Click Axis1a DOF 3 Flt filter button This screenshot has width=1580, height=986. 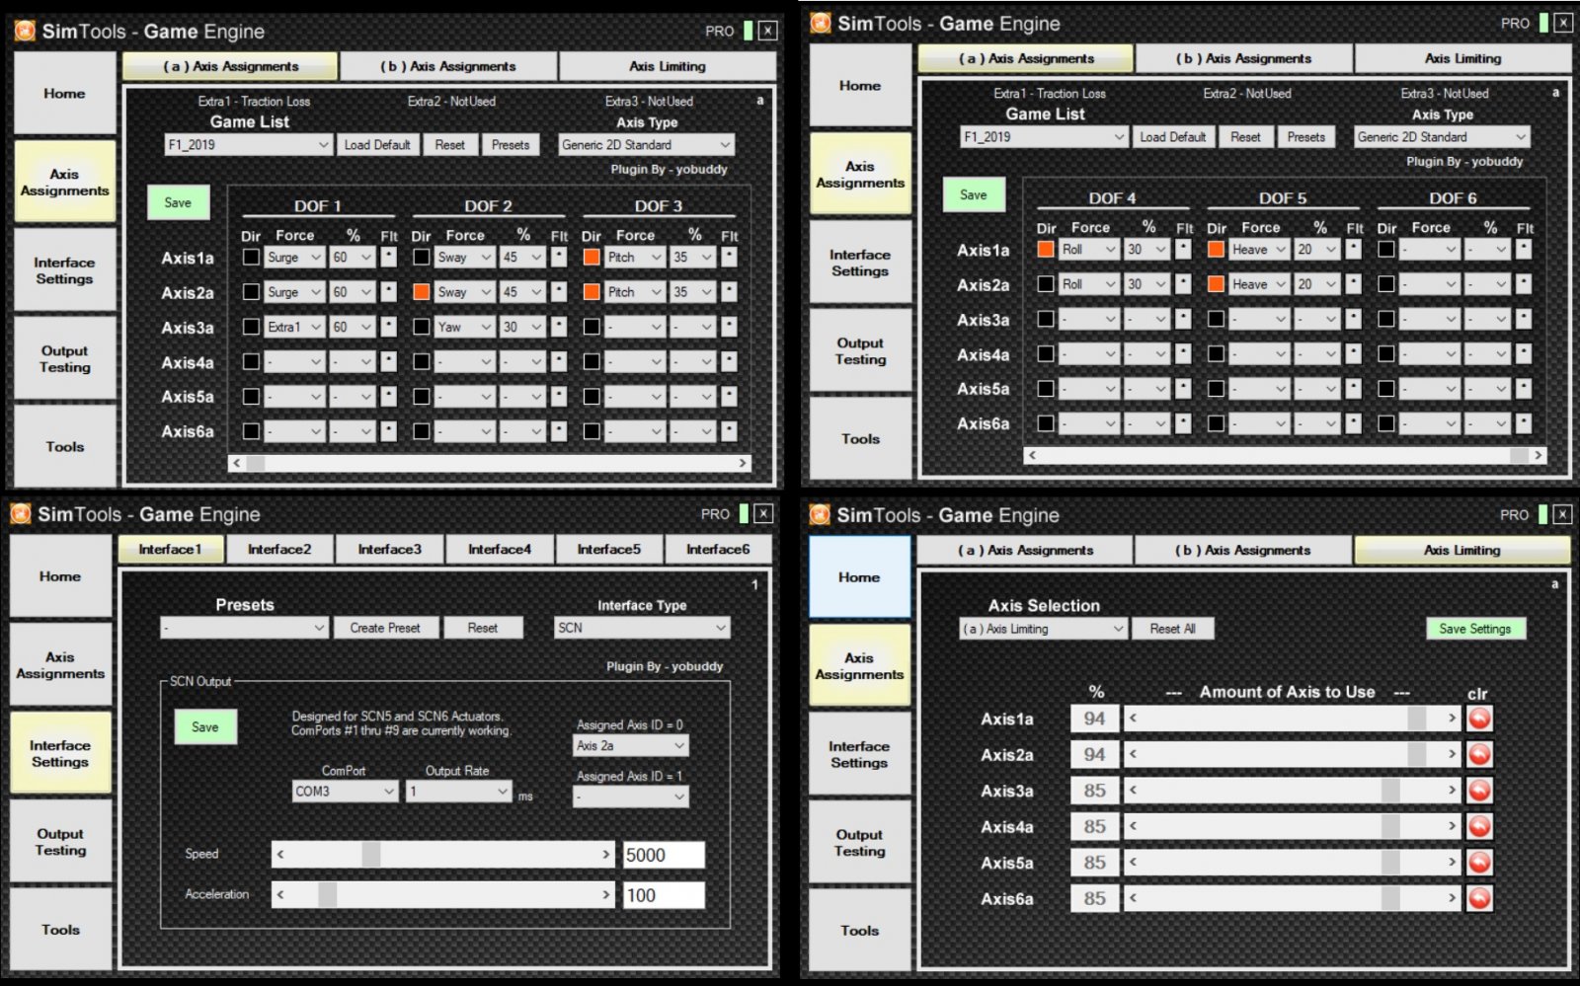click(729, 257)
